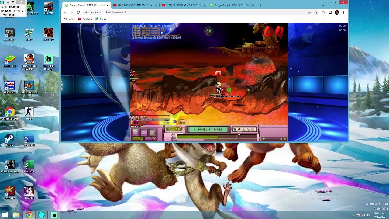Open File Explorer from the taskbar
Image resolution: width=389 pixels, height=219 pixels.
[16, 215]
